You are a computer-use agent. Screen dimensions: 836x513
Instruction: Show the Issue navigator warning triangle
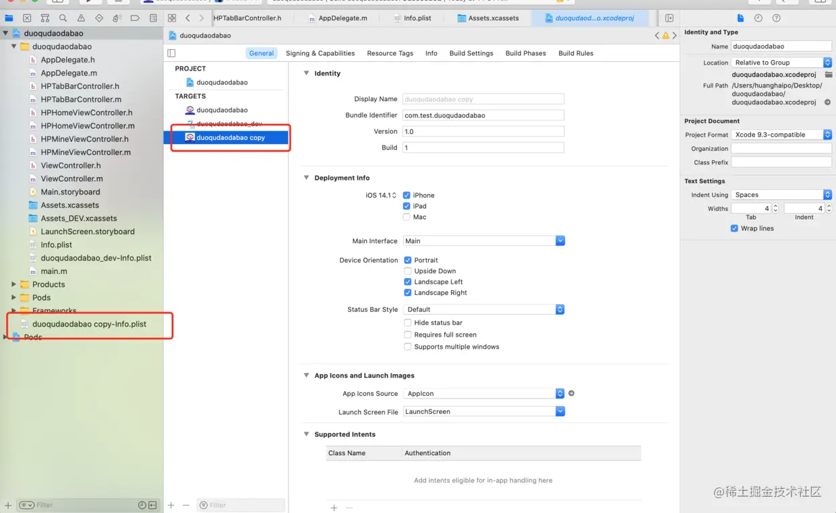(81, 18)
